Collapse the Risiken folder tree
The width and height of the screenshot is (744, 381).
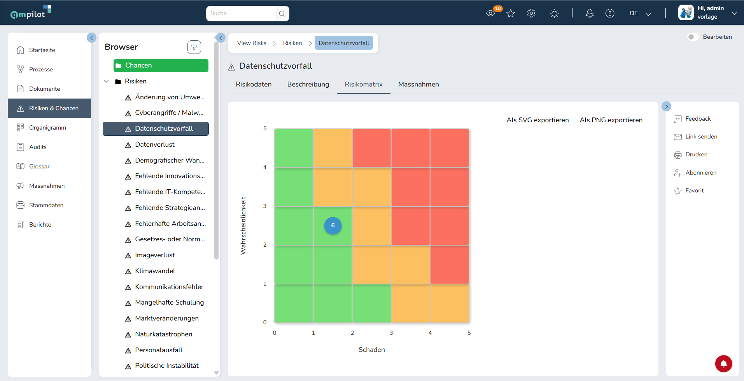[x=107, y=81]
